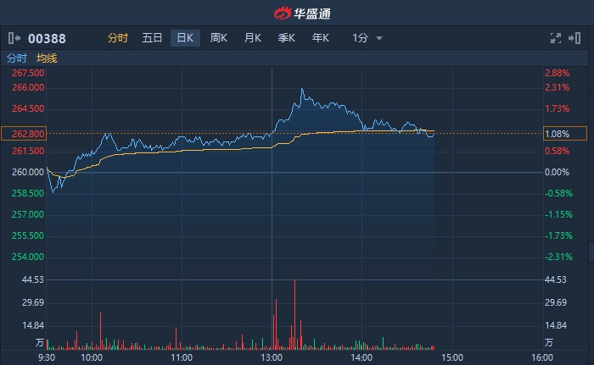This screenshot has width=594, height=365.
Task: Select the 月K chart tab
Action: click(253, 38)
